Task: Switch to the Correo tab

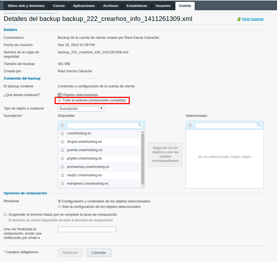Action: pyautogui.click(x=59, y=6)
